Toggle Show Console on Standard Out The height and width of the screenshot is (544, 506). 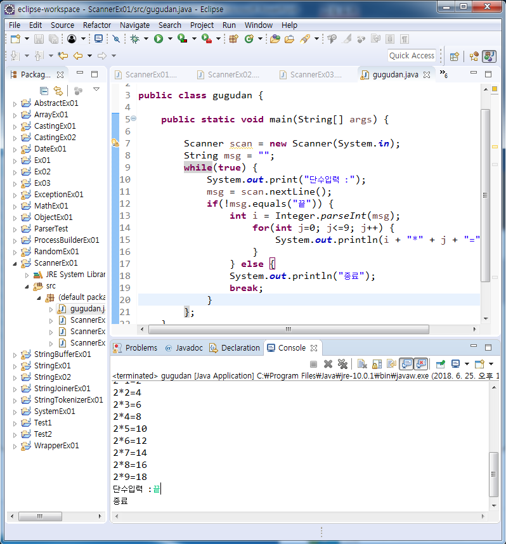(x=406, y=364)
